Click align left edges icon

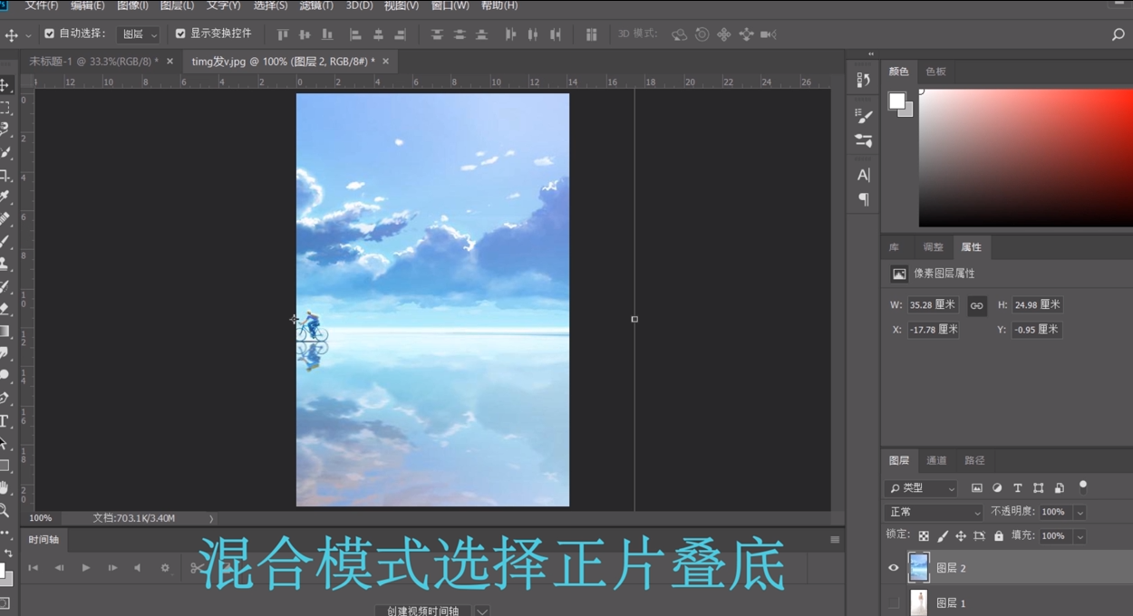click(355, 34)
